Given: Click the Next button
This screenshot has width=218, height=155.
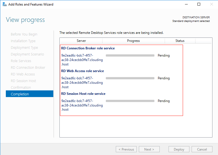Looking at the screenshot, I should click(x=149, y=149).
